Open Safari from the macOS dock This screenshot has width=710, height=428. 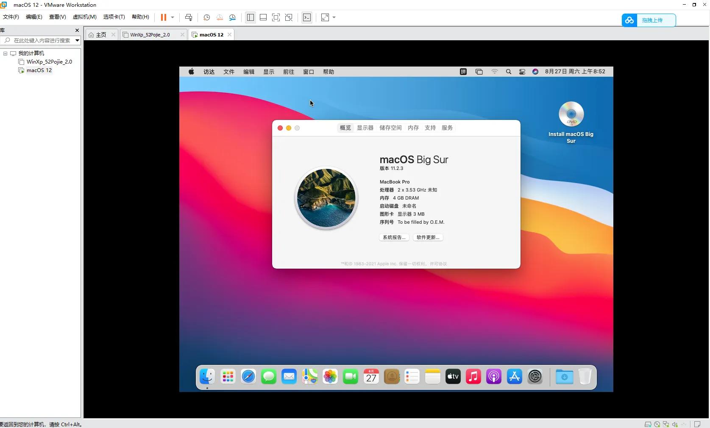pyautogui.click(x=248, y=376)
